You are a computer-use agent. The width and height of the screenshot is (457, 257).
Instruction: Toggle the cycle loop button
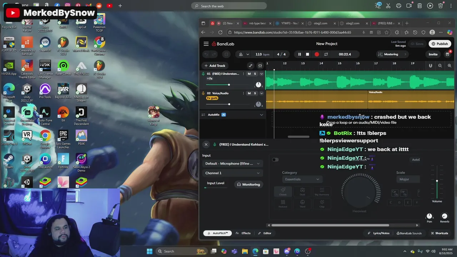[x=326, y=54]
